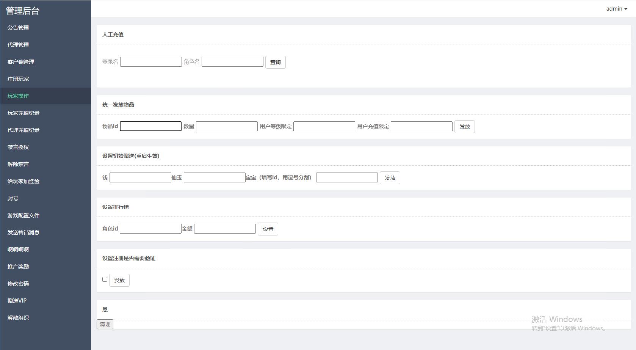The image size is (636, 350).
Task: Tick the registration verification checkbox
Action: pos(105,279)
